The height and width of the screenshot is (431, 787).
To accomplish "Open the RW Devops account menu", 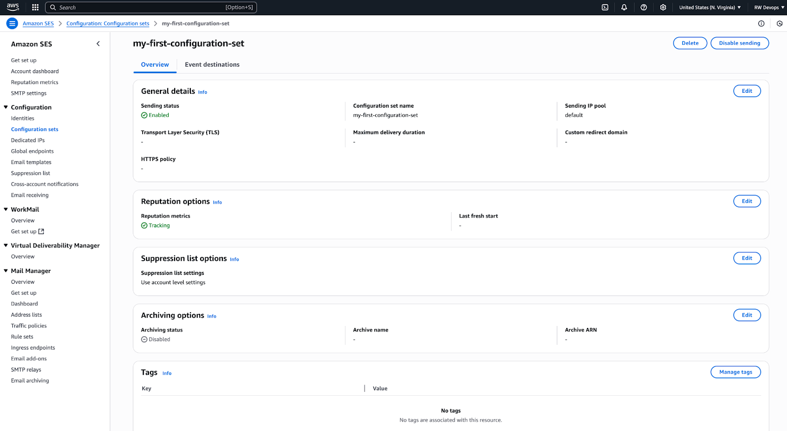I will 769,7.
